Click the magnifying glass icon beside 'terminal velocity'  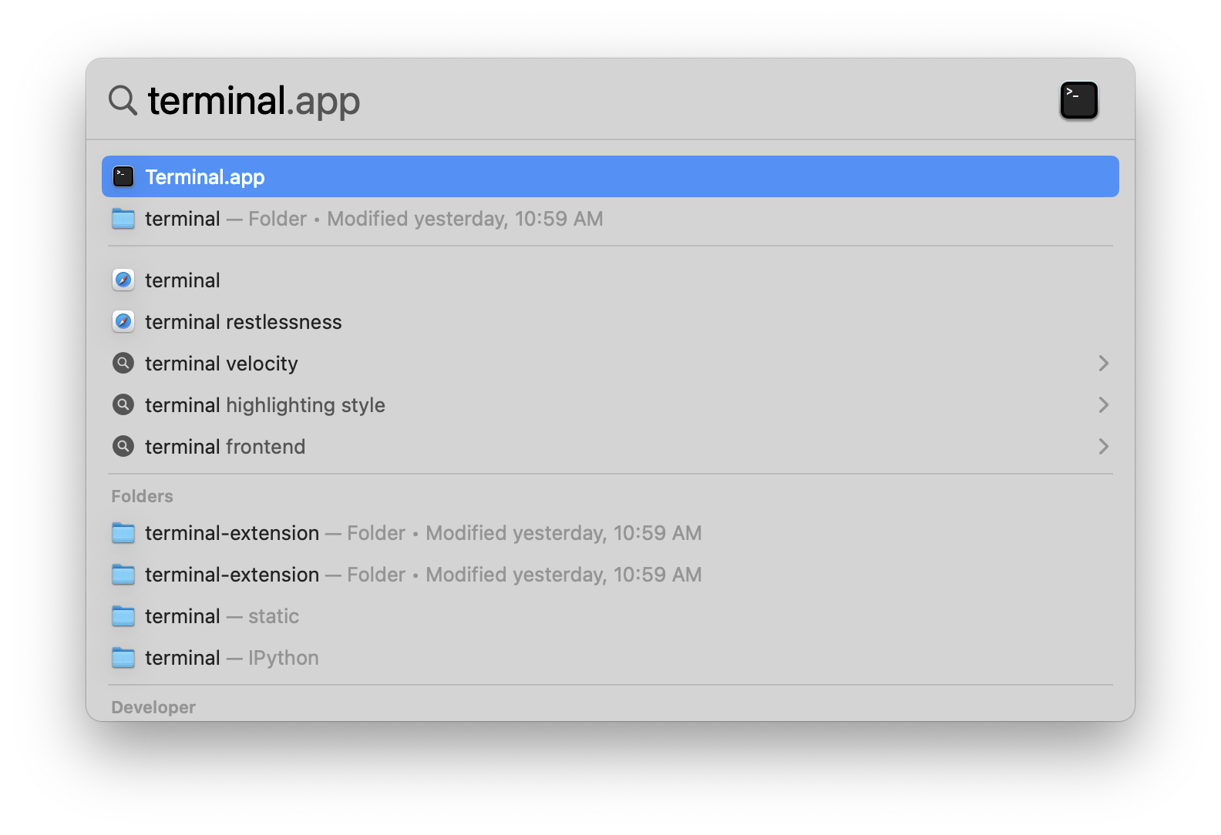click(123, 363)
